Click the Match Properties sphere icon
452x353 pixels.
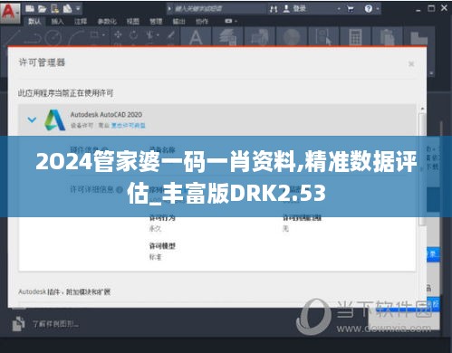click(292, 37)
